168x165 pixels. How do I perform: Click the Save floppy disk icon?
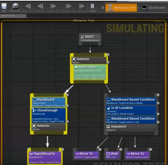click(x=4, y=7)
